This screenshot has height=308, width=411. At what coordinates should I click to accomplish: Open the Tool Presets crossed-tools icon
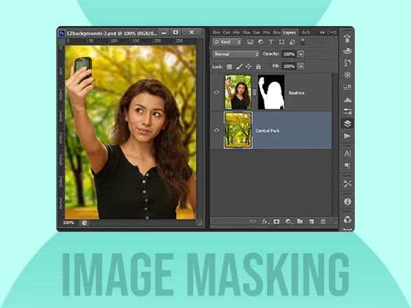pos(347,184)
